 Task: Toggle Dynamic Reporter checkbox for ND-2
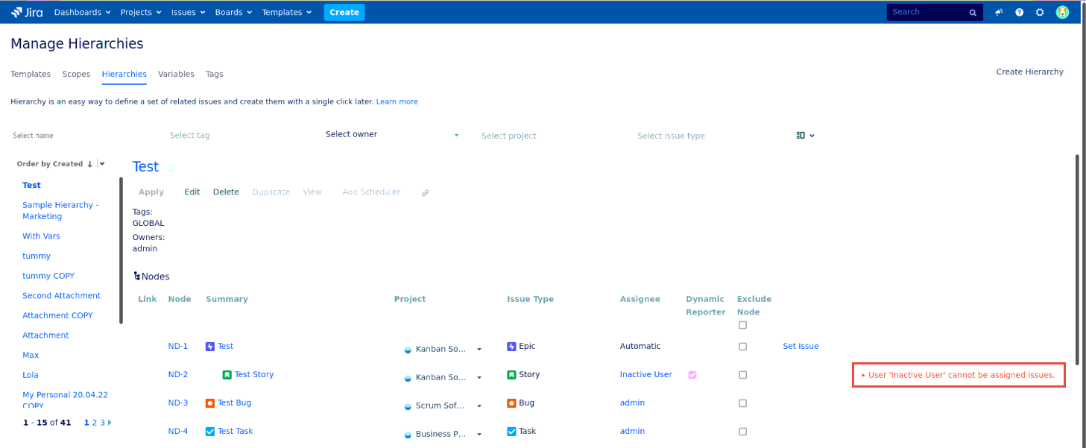coord(692,375)
